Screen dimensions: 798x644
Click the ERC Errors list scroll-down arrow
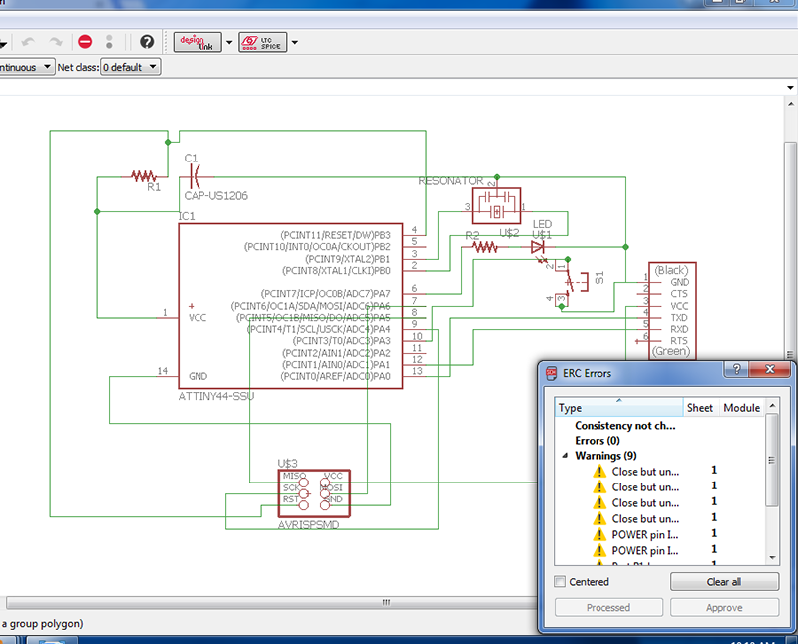772,558
